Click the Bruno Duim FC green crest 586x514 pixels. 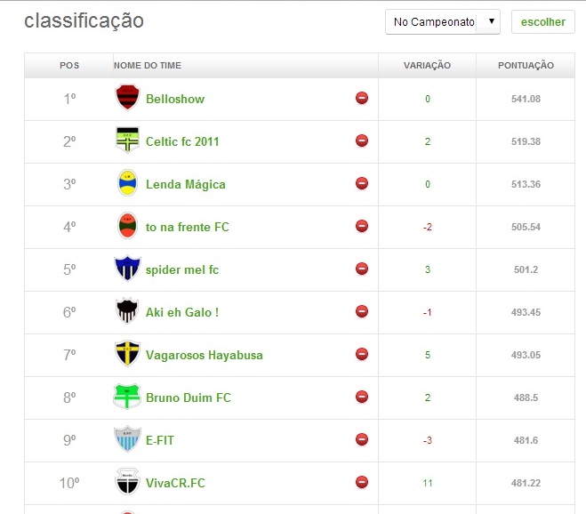coord(128,397)
